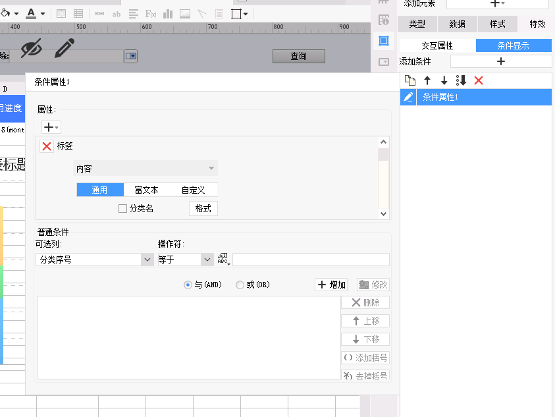The image size is (555, 417).
Task: Click the 添加括号 add brackets button
Action: coord(365,358)
